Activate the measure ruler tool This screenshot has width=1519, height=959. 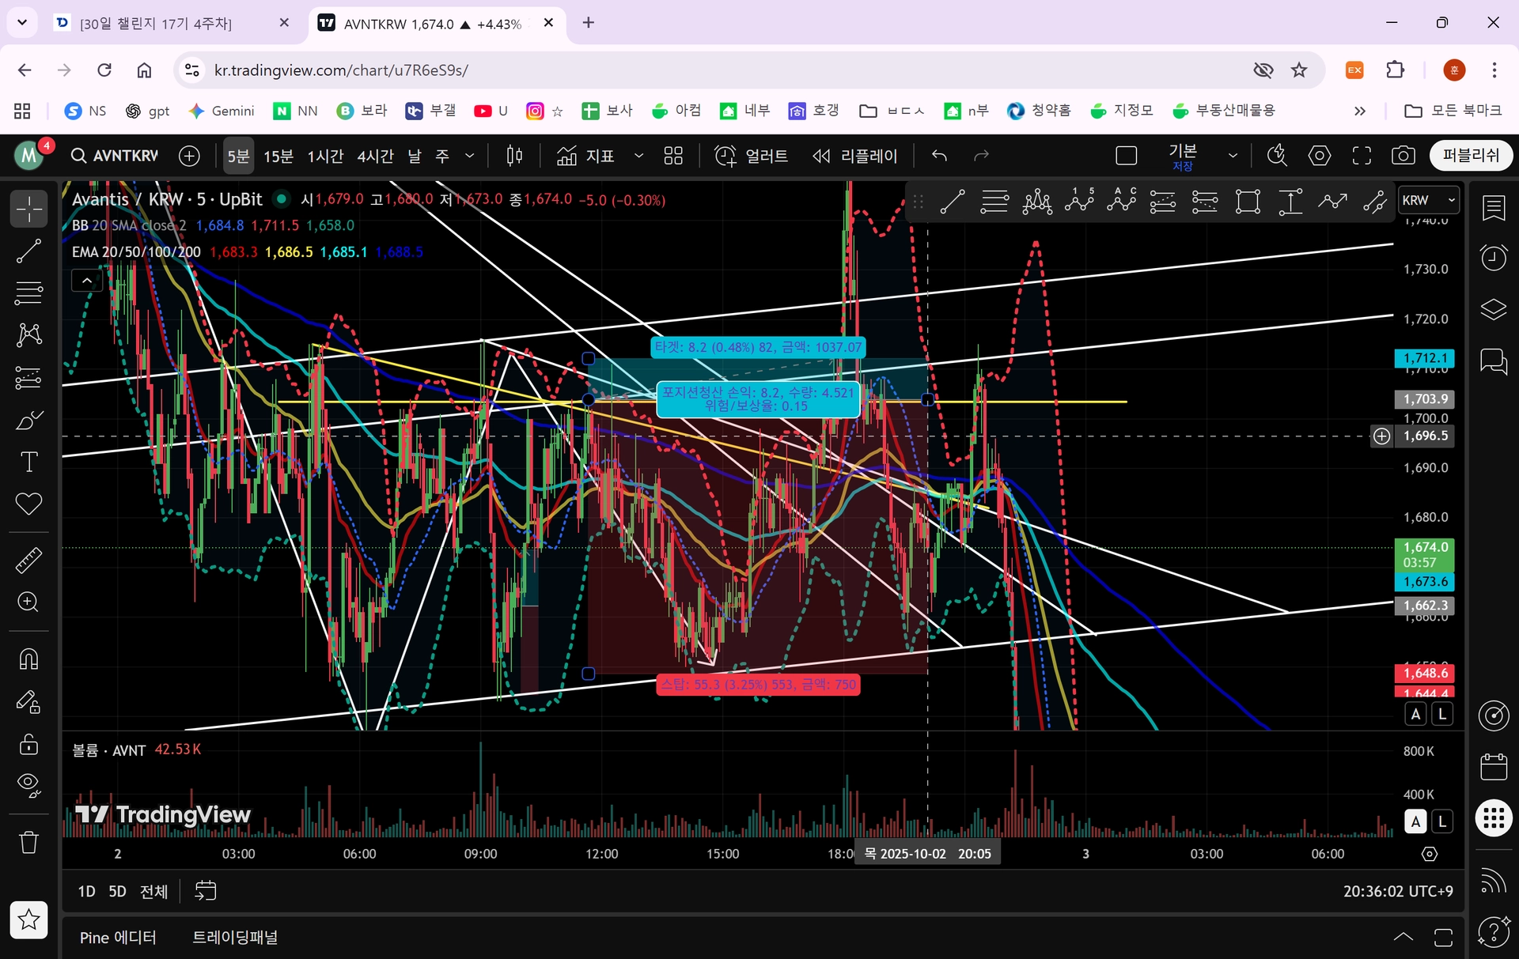click(28, 561)
